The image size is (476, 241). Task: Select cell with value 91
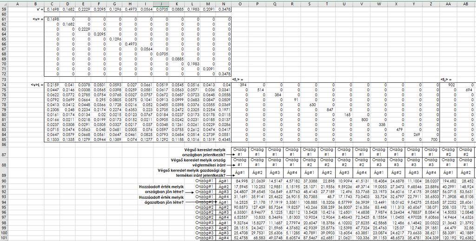[292, 100]
